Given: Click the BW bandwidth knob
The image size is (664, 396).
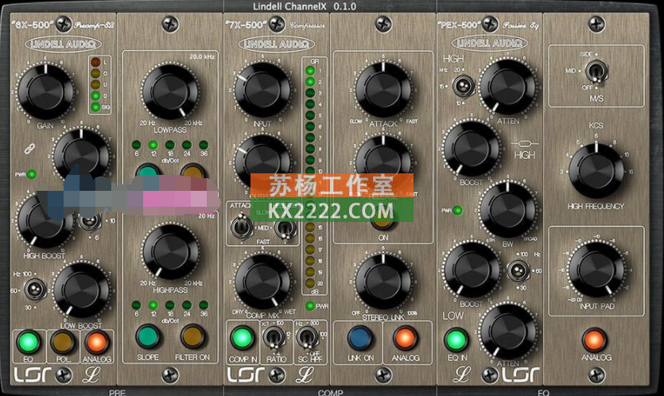Looking at the screenshot, I should (x=507, y=210).
